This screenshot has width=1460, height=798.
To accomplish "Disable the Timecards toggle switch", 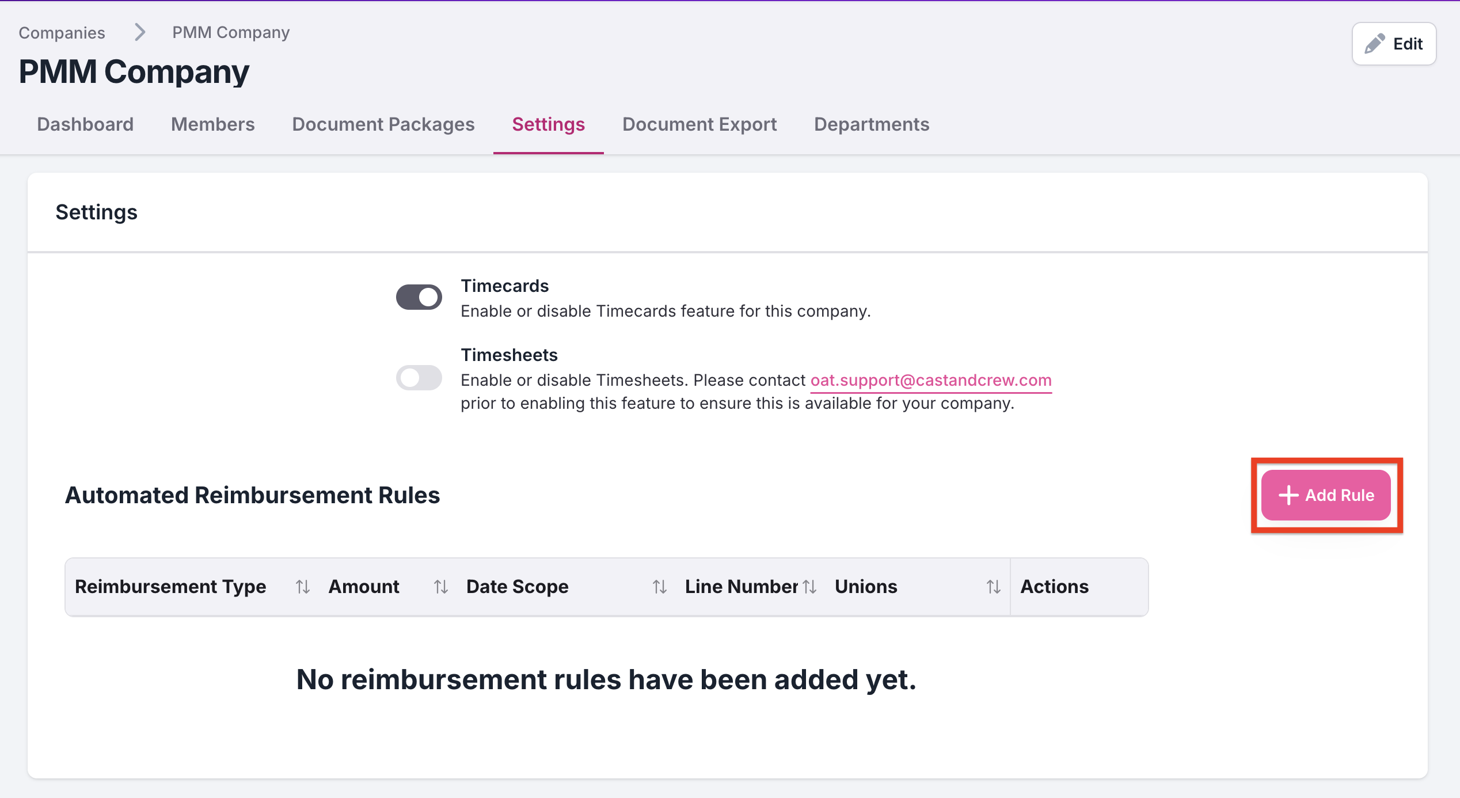I will [x=419, y=297].
